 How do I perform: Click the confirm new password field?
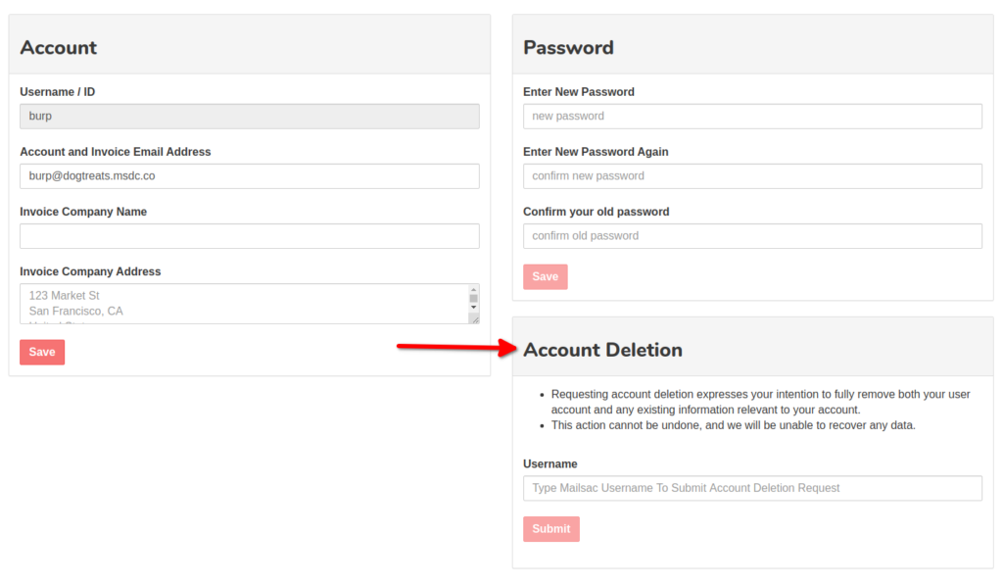pyautogui.click(x=752, y=176)
